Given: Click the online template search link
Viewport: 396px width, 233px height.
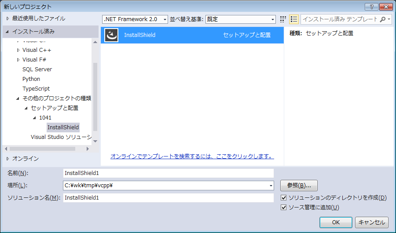Looking at the screenshot, I should coord(192,157).
